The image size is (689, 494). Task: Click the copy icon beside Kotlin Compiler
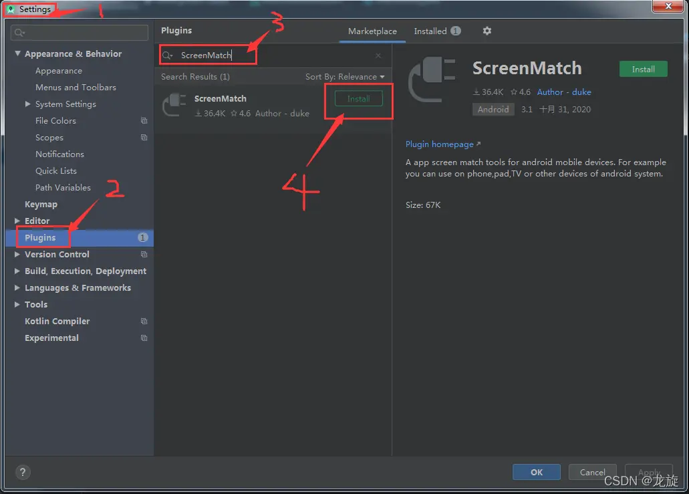[144, 322]
